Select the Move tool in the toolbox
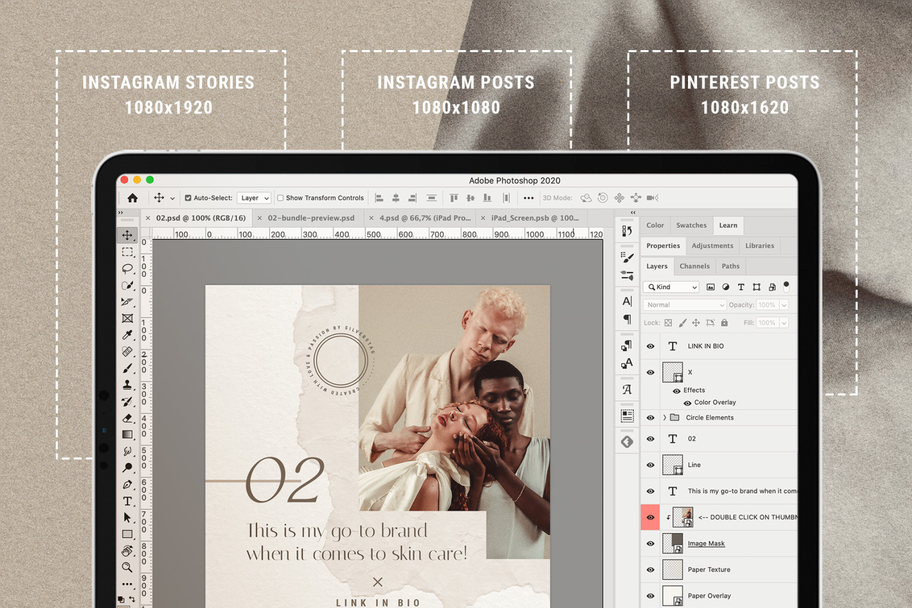 point(127,235)
